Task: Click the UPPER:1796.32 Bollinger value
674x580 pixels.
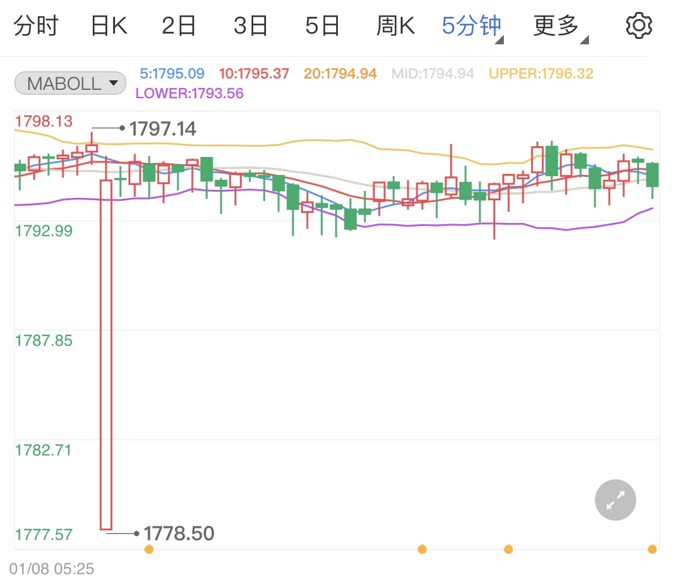Action: tap(541, 74)
